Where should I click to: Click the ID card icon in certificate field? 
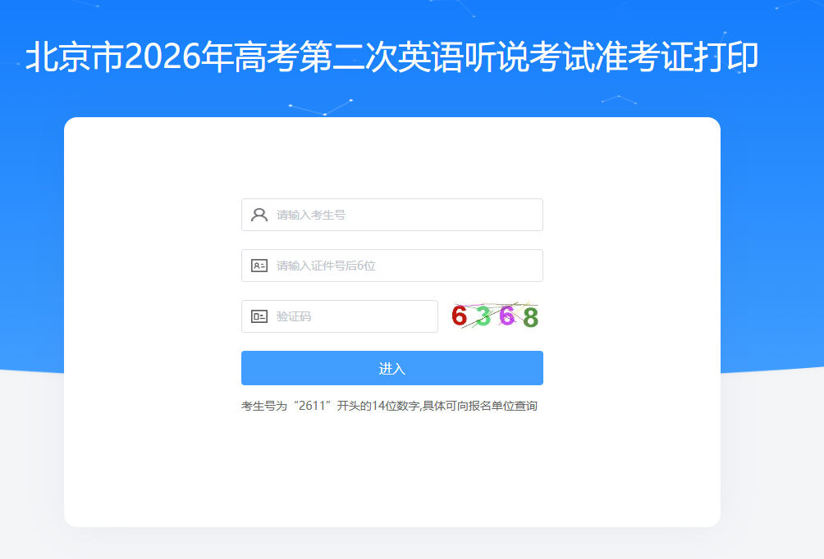259,266
